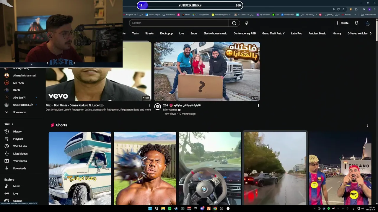Start voice search with microphone icon
Viewport: 378px width, 212px height.
click(247, 23)
